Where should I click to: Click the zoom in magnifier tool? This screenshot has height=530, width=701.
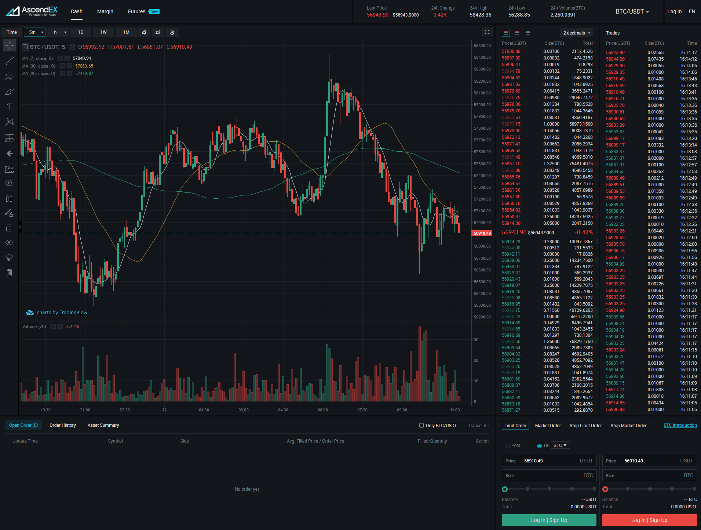[x=10, y=183]
